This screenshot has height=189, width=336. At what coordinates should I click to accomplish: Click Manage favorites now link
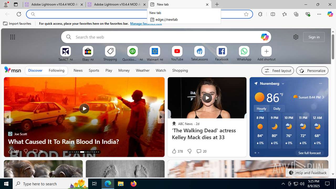[146, 24]
